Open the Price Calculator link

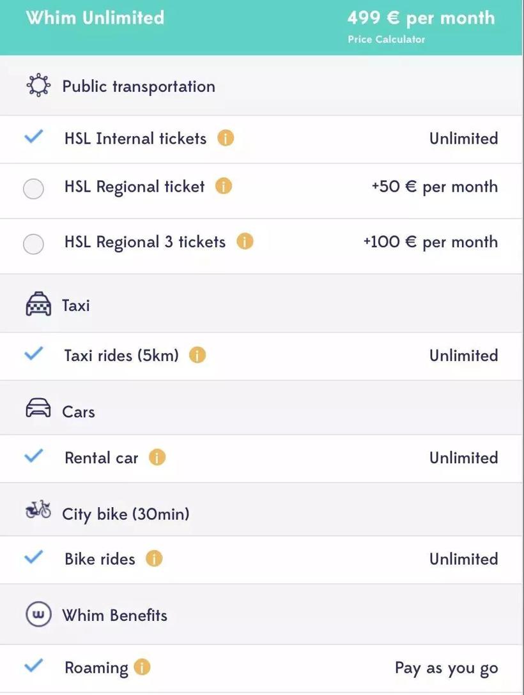[x=386, y=40]
